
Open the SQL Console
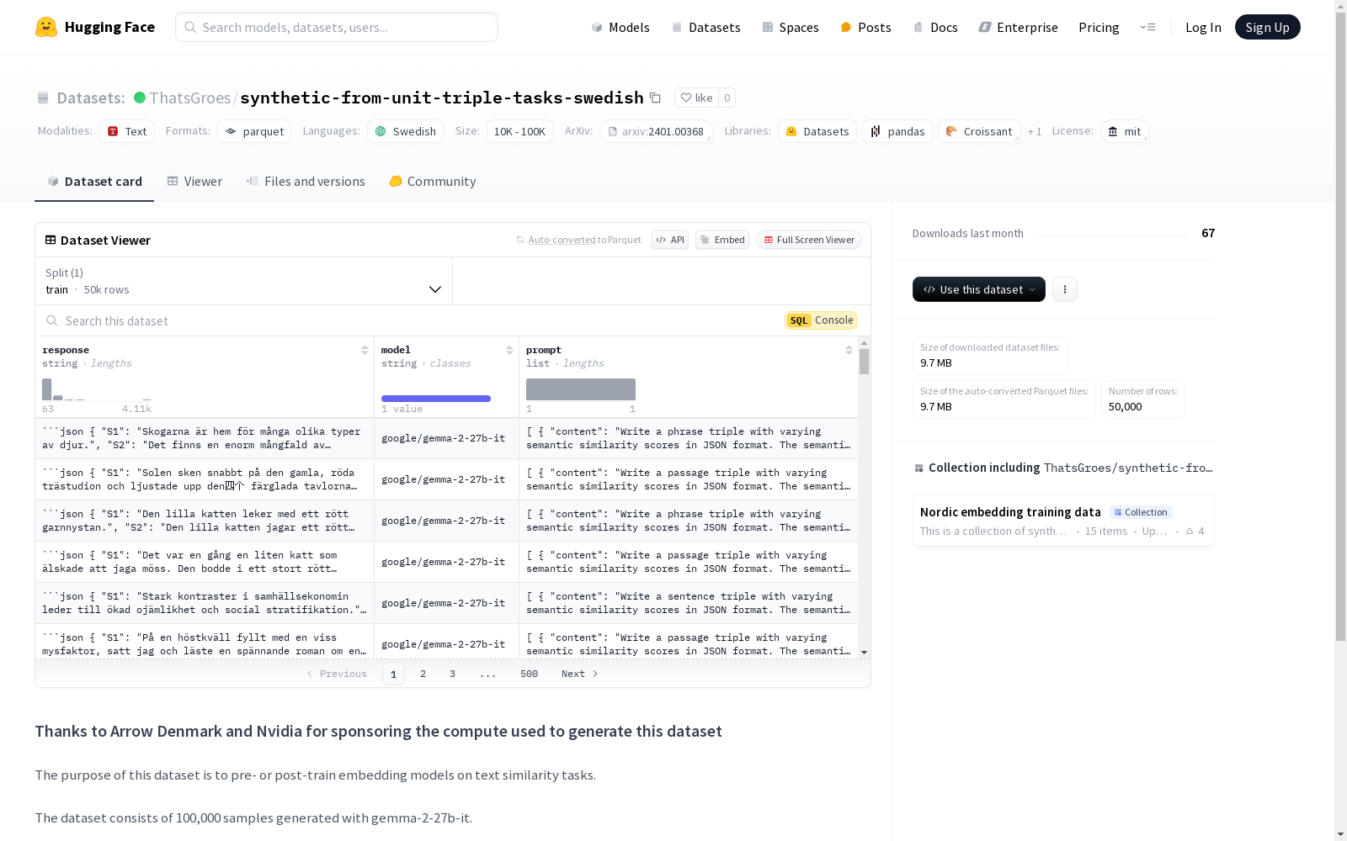821,320
